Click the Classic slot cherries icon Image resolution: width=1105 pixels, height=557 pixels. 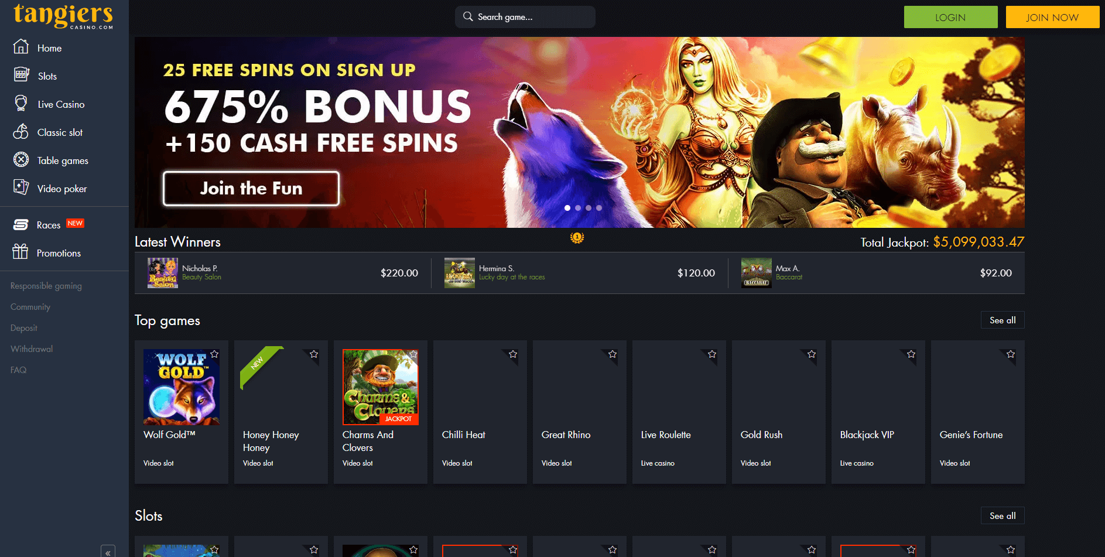(x=20, y=131)
